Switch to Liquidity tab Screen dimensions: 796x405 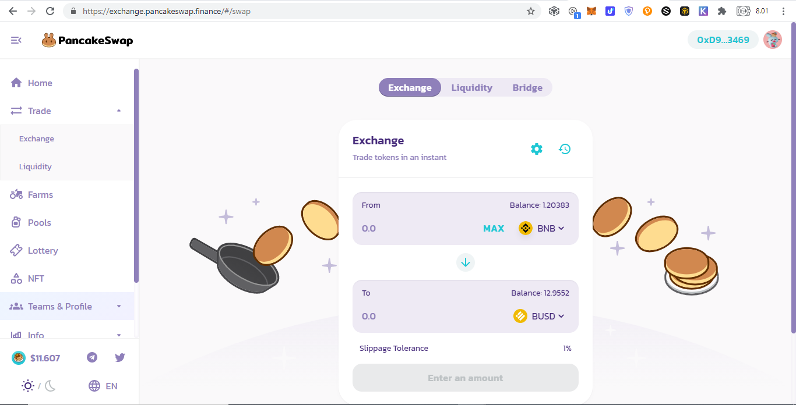(472, 88)
